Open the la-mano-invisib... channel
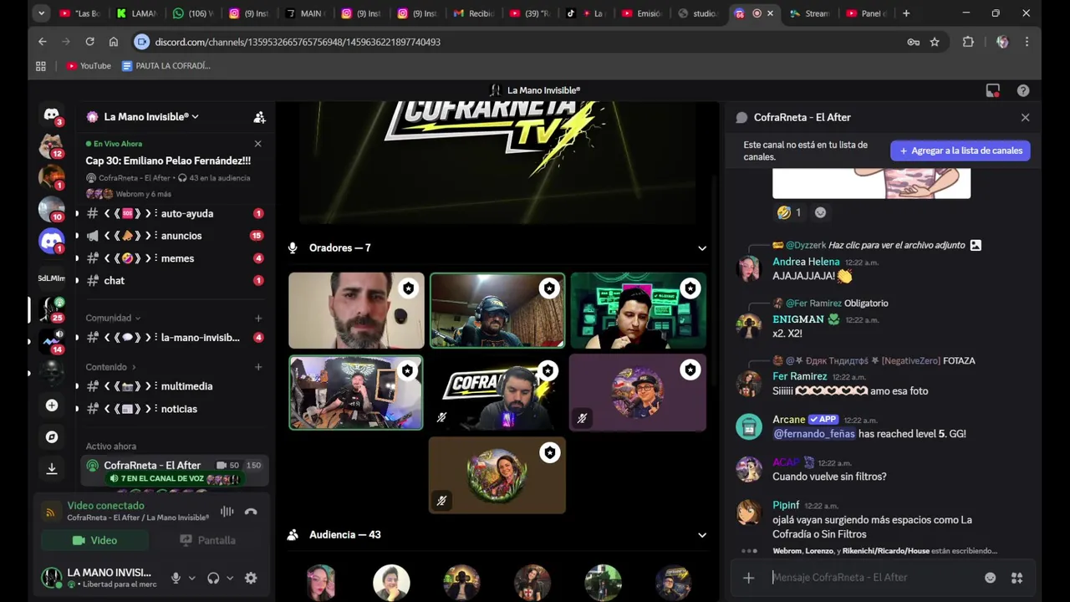Viewport: 1070px width, 602px height. point(174,338)
